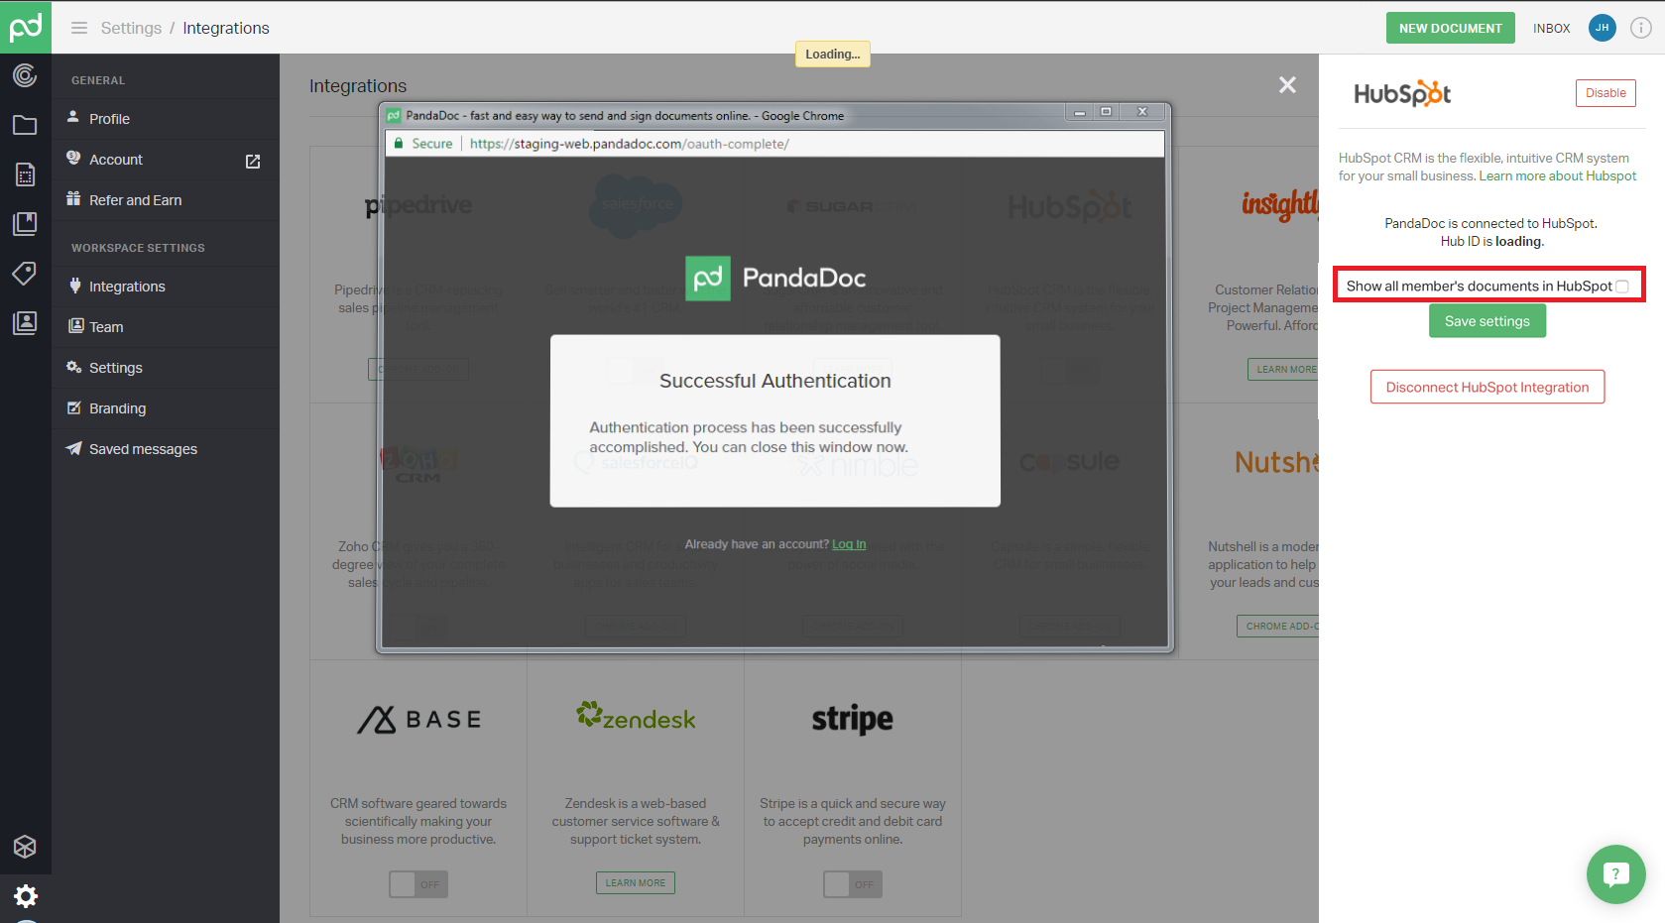Image resolution: width=1665 pixels, height=923 pixels.
Task: Click the info icon in top bar
Action: 1641,28
